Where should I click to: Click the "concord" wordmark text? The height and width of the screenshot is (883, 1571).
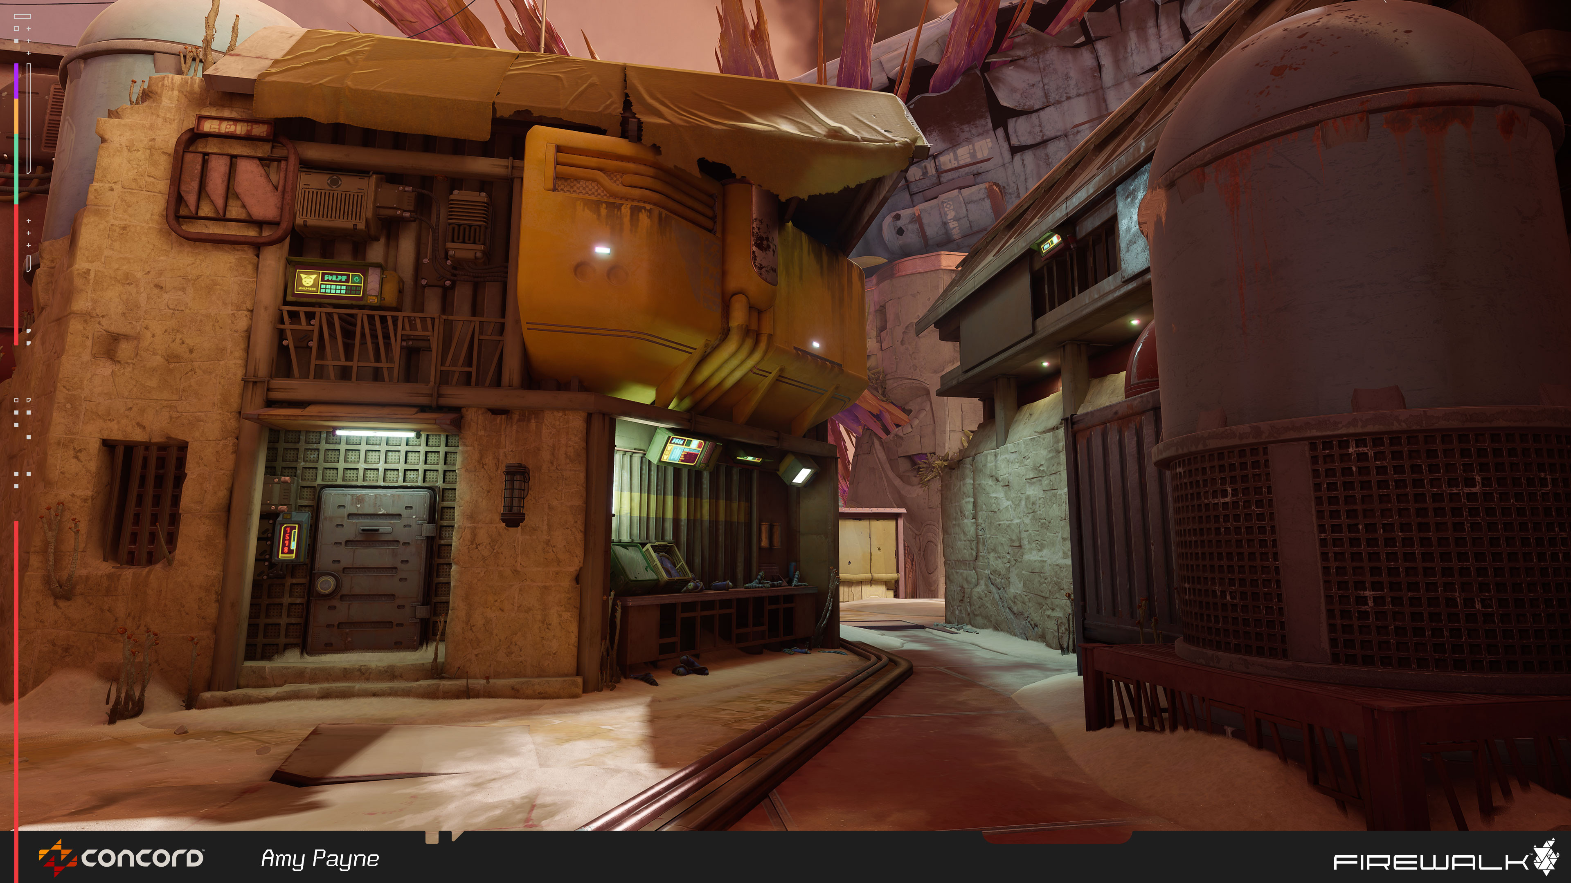(x=142, y=858)
